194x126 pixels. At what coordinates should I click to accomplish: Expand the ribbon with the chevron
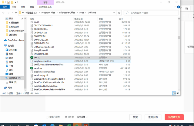point(175,7)
